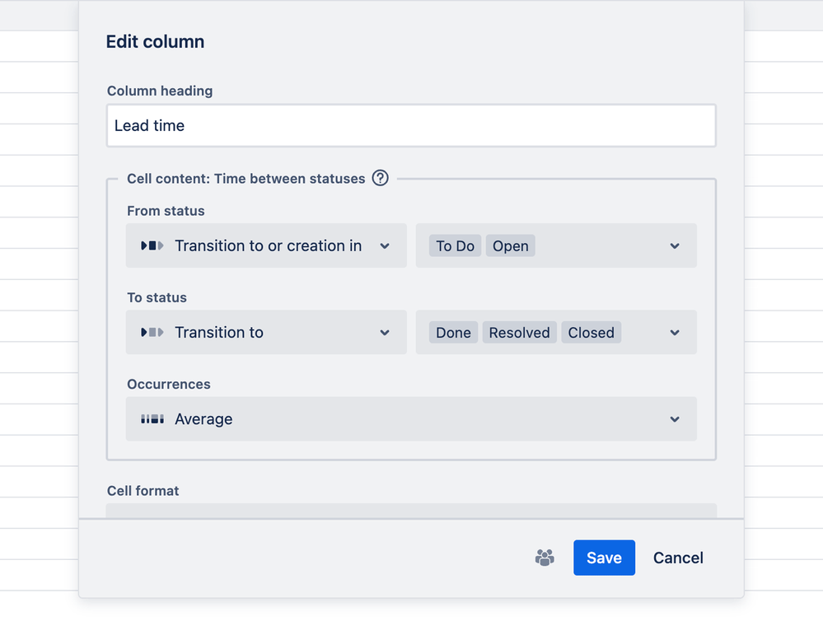Select the Open status tag

pos(511,245)
